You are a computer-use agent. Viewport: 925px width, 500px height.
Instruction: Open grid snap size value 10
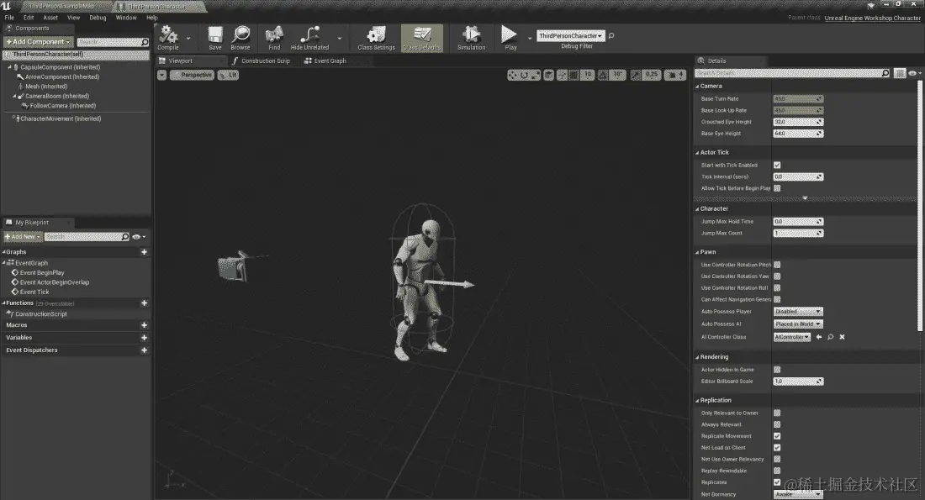coord(588,75)
